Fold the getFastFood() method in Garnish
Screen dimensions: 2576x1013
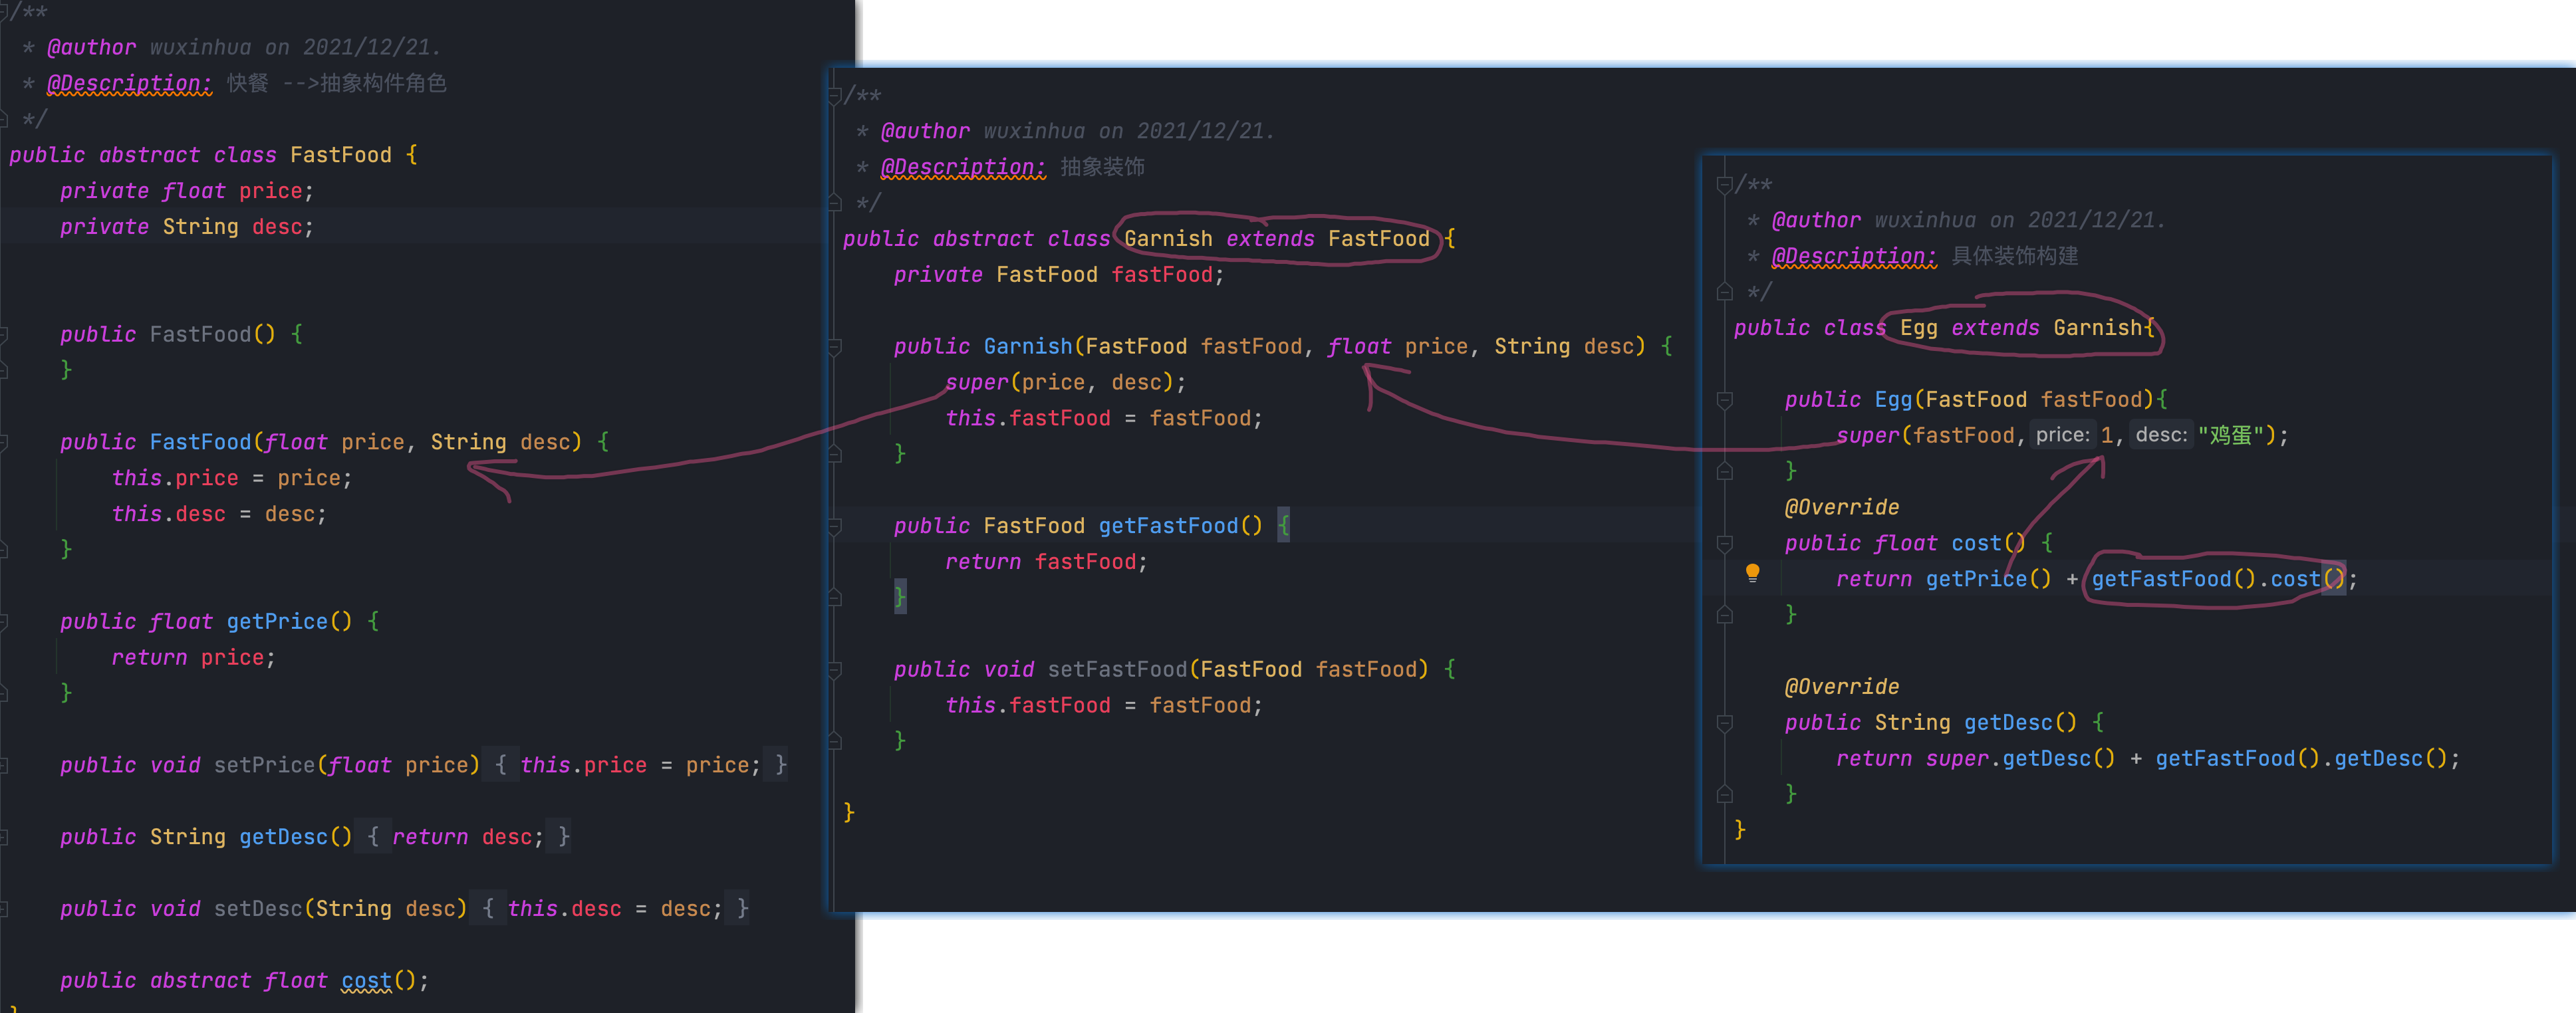[x=834, y=526]
